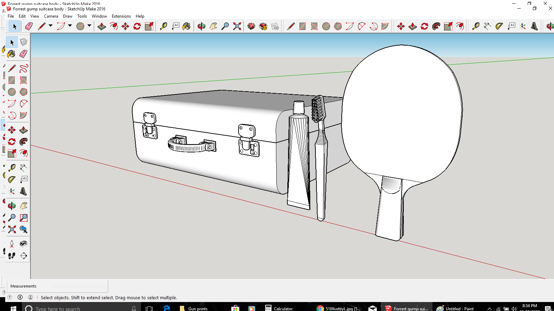
Task: Select the Walk footprints tool
Action: pos(12,256)
